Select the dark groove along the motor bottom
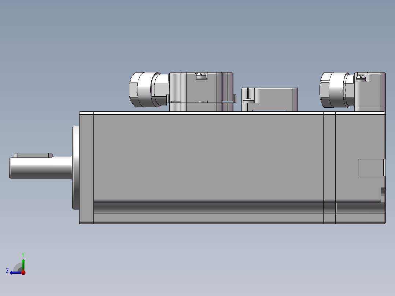Viewport: 395px width, 296px height. coord(208,207)
